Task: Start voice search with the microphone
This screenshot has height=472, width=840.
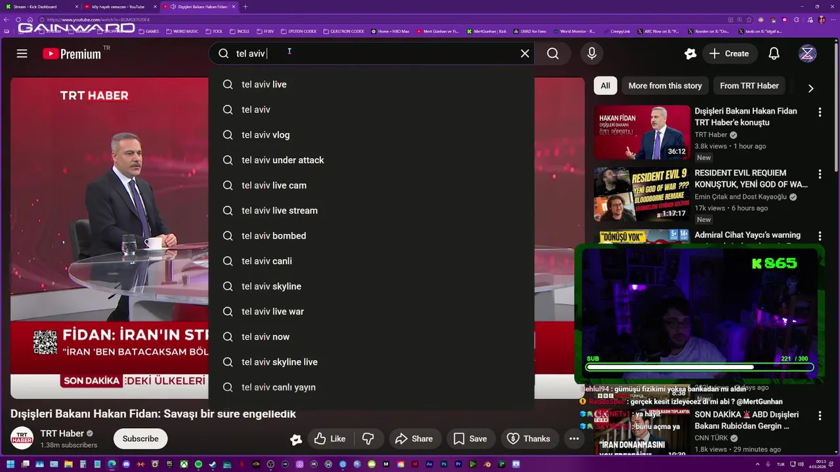Action: (592, 54)
